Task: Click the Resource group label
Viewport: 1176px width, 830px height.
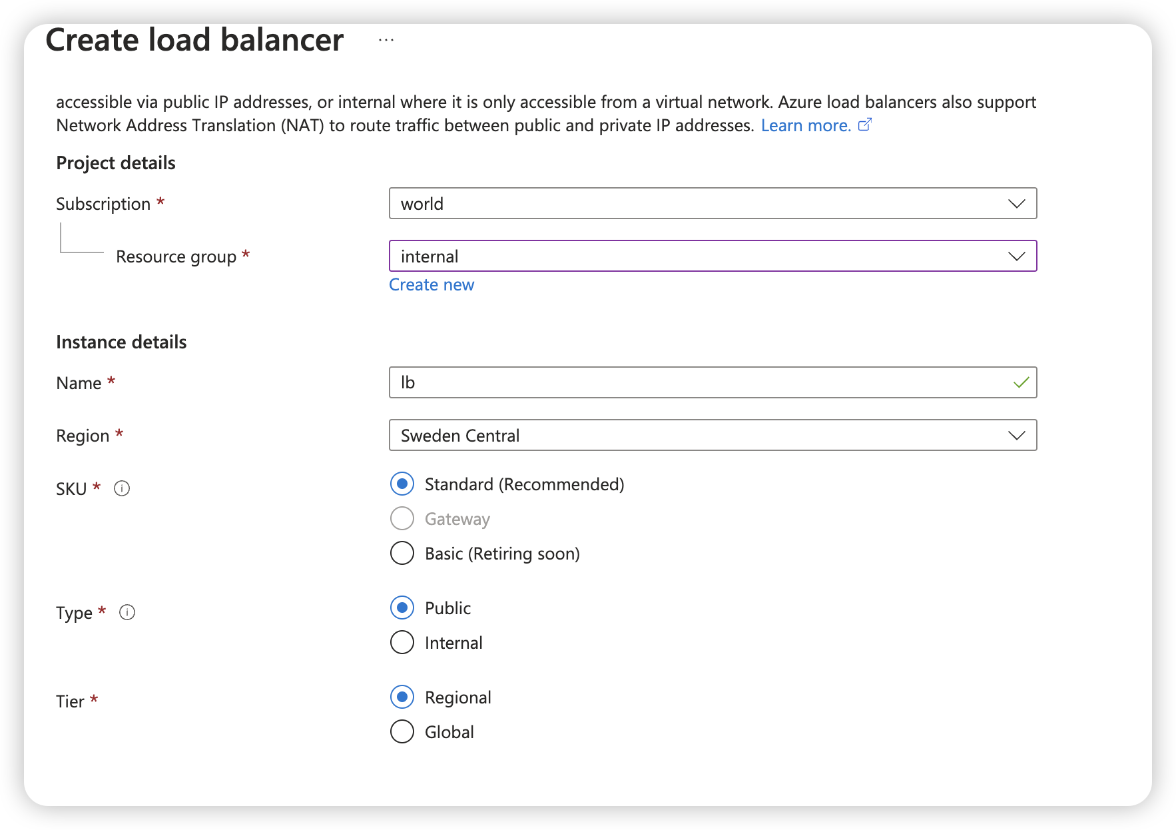Action: click(x=176, y=256)
